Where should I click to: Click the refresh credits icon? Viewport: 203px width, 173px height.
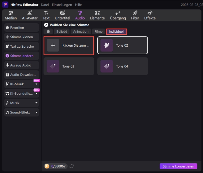[72, 166]
